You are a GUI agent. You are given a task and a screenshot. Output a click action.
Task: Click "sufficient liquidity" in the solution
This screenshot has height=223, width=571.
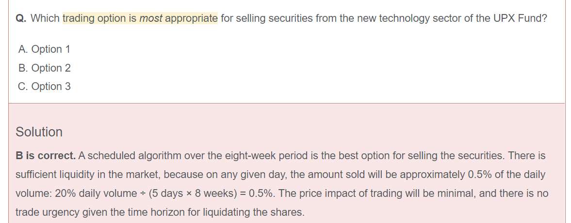[x=55, y=175]
